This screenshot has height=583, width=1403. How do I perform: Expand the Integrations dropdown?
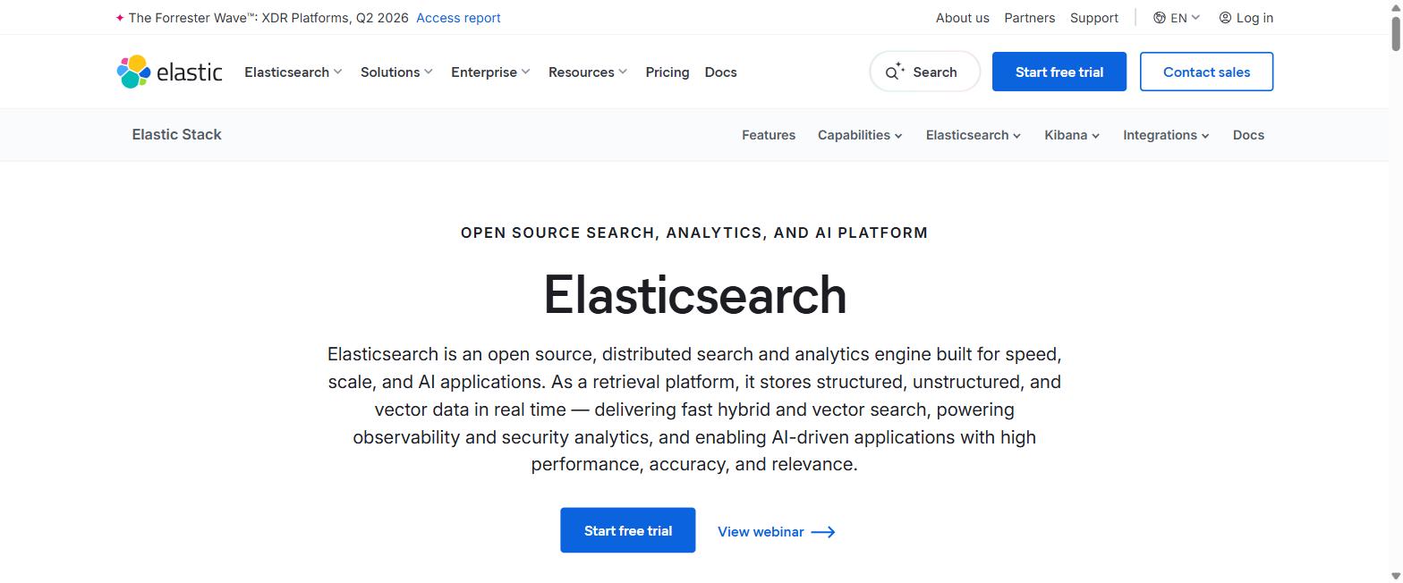coord(1166,135)
